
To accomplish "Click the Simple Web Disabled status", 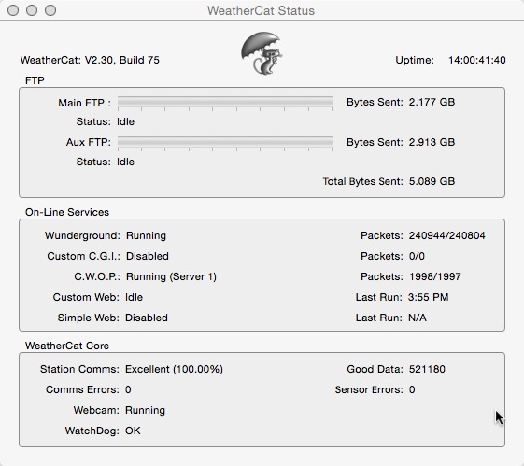I will [147, 318].
